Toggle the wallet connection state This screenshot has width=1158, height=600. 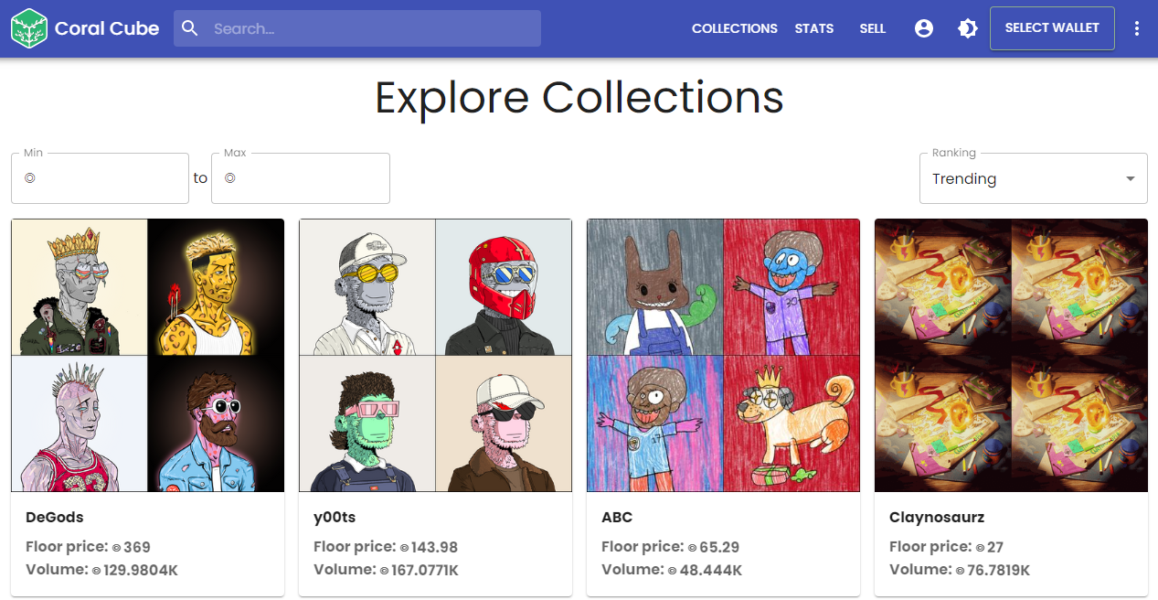point(1052,27)
